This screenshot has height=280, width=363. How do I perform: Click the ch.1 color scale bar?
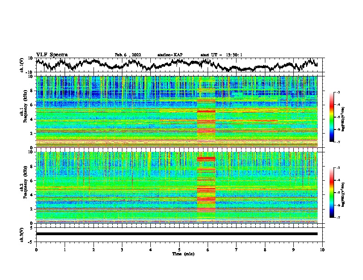click(x=332, y=117)
